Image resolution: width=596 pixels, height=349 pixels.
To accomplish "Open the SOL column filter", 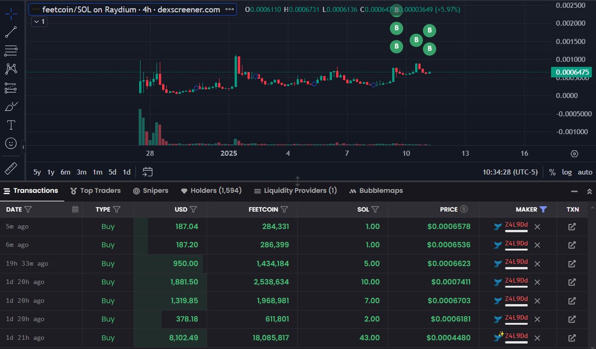I will pyautogui.click(x=375, y=210).
